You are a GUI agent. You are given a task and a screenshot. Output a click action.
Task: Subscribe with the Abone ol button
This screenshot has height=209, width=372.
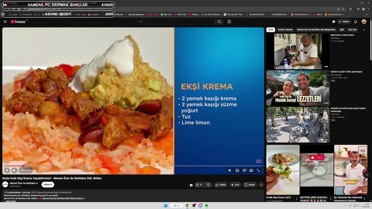click(x=48, y=184)
